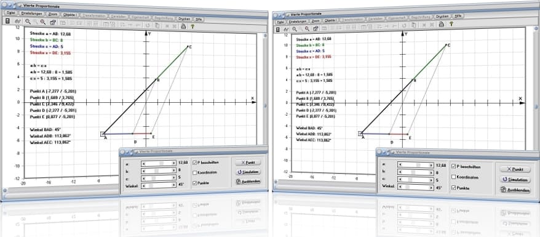Open the Einstellungen menu in left window
The width and height of the screenshot is (540, 237).
(x=31, y=13)
